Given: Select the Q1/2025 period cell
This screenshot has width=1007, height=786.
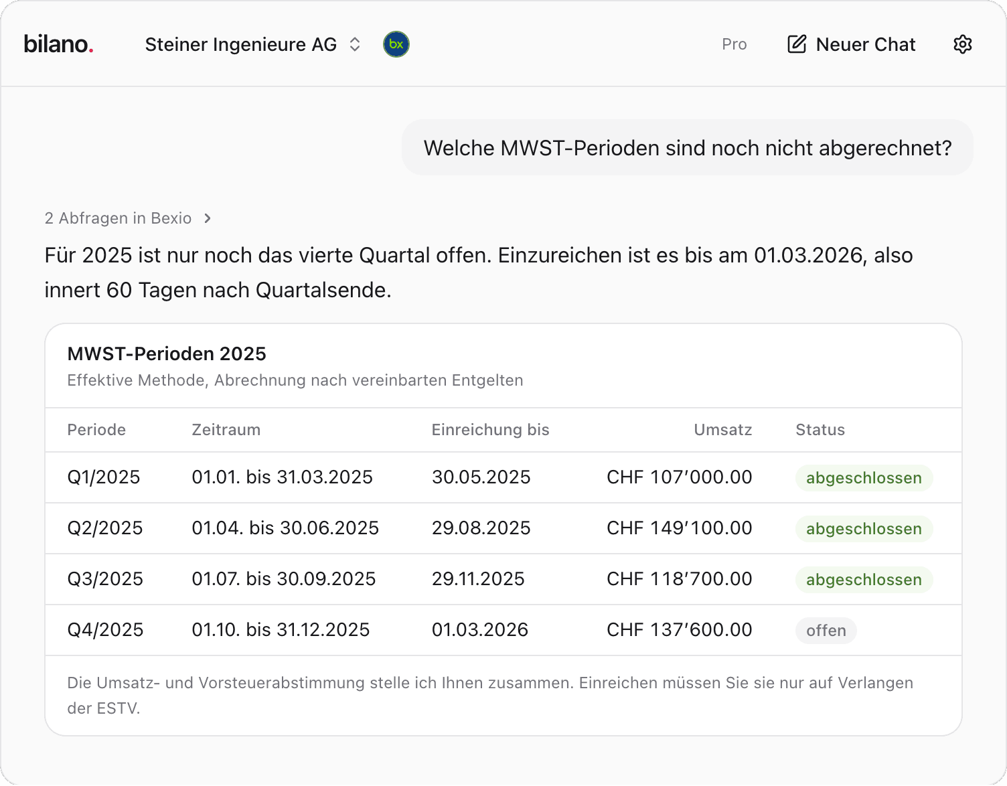Looking at the screenshot, I should 104,477.
